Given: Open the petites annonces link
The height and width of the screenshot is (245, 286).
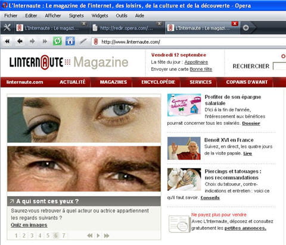Looking at the screenshot, I should pyautogui.click(x=245, y=228).
